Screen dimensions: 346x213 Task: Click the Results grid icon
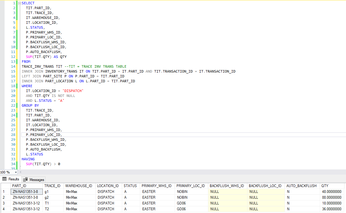pos(4,179)
